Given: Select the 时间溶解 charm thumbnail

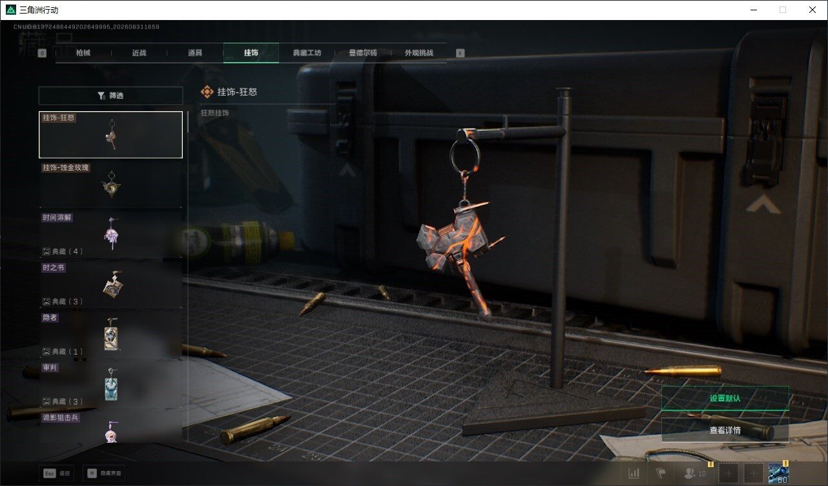Looking at the screenshot, I should [110, 234].
